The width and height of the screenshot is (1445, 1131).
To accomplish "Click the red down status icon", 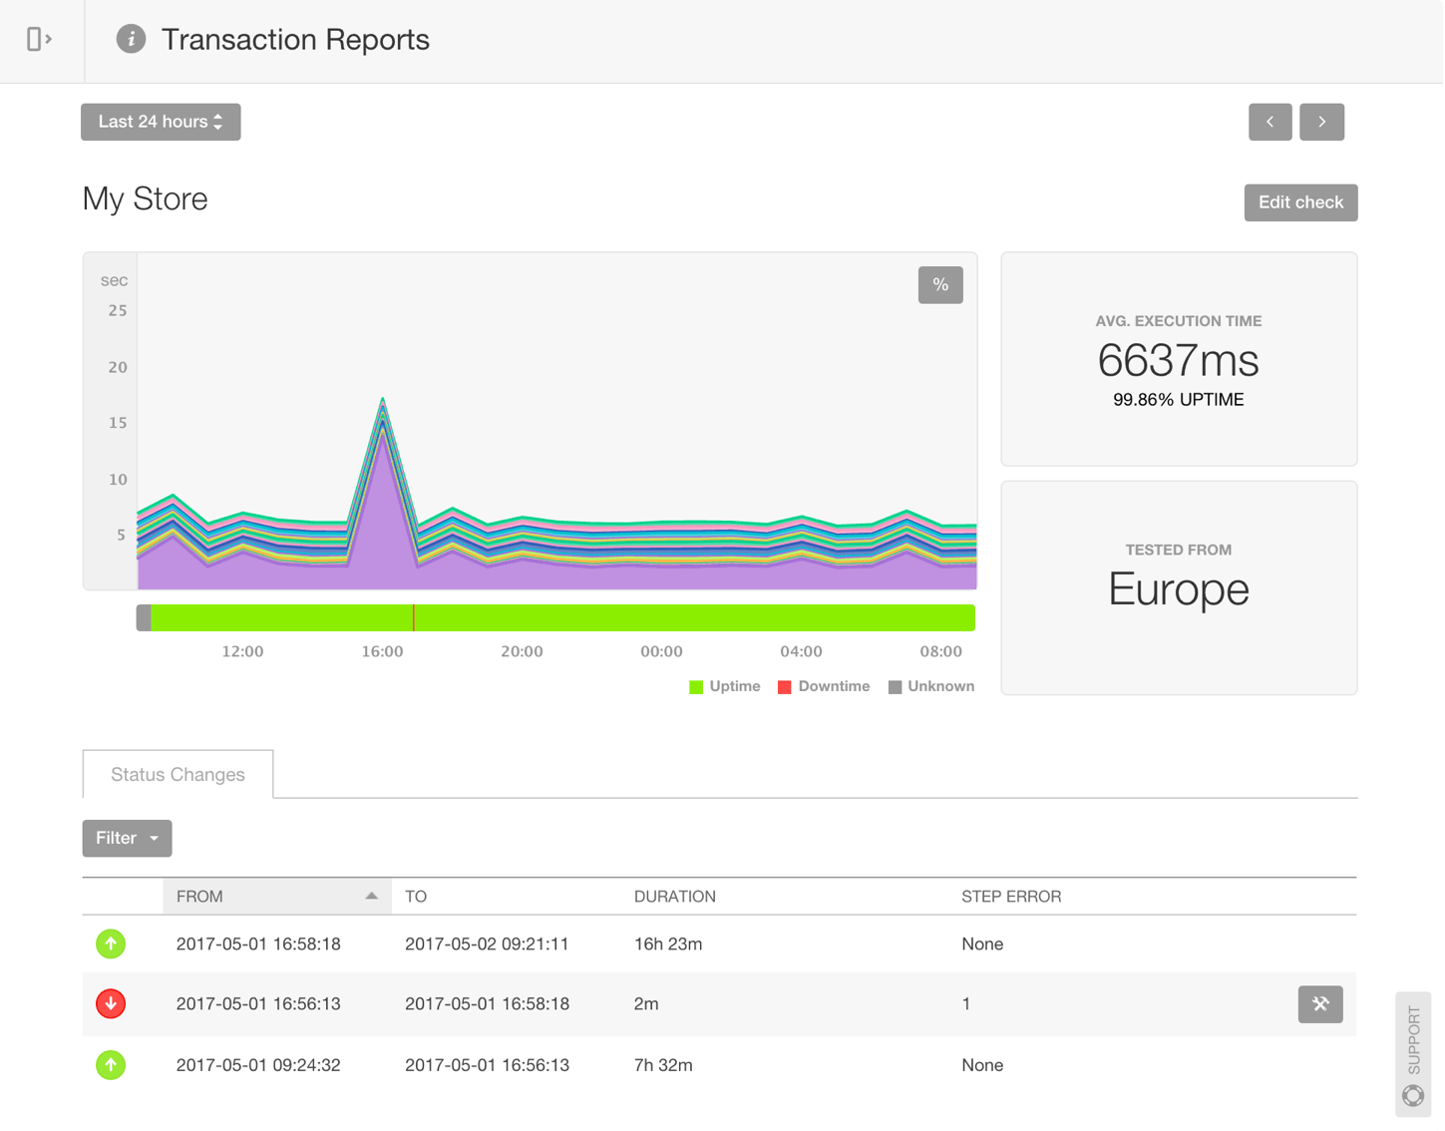I will [x=111, y=1004].
